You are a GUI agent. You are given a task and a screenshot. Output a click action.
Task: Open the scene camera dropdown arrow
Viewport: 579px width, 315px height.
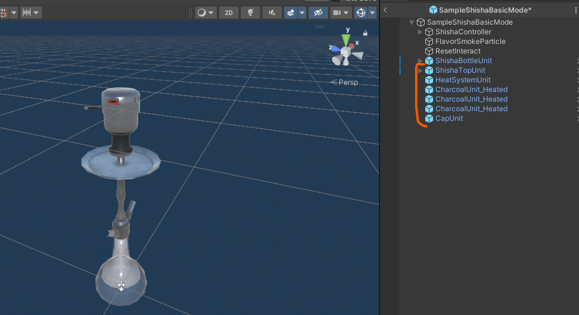346,13
